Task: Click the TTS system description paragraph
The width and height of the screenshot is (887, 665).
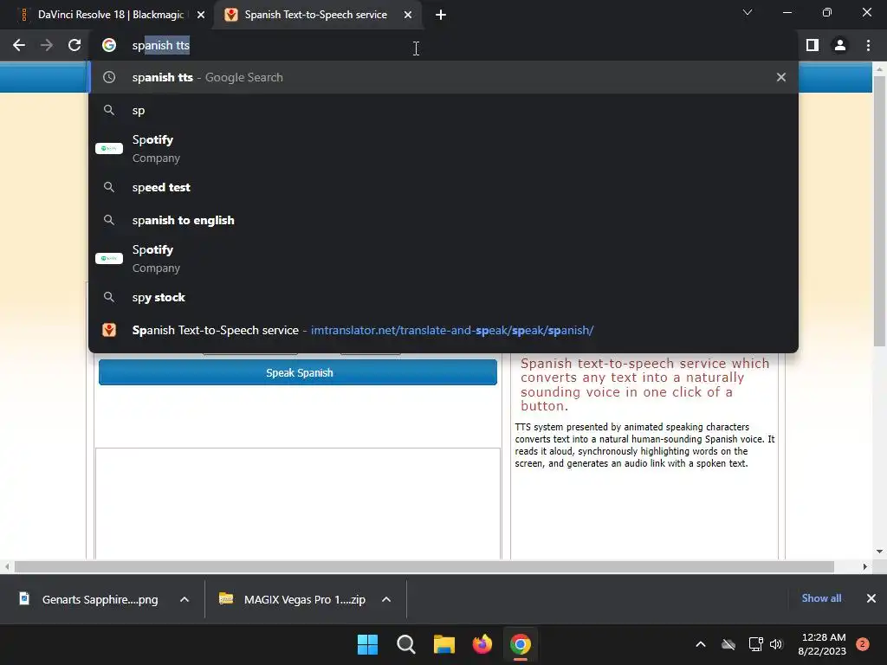Action: pyautogui.click(x=644, y=445)
